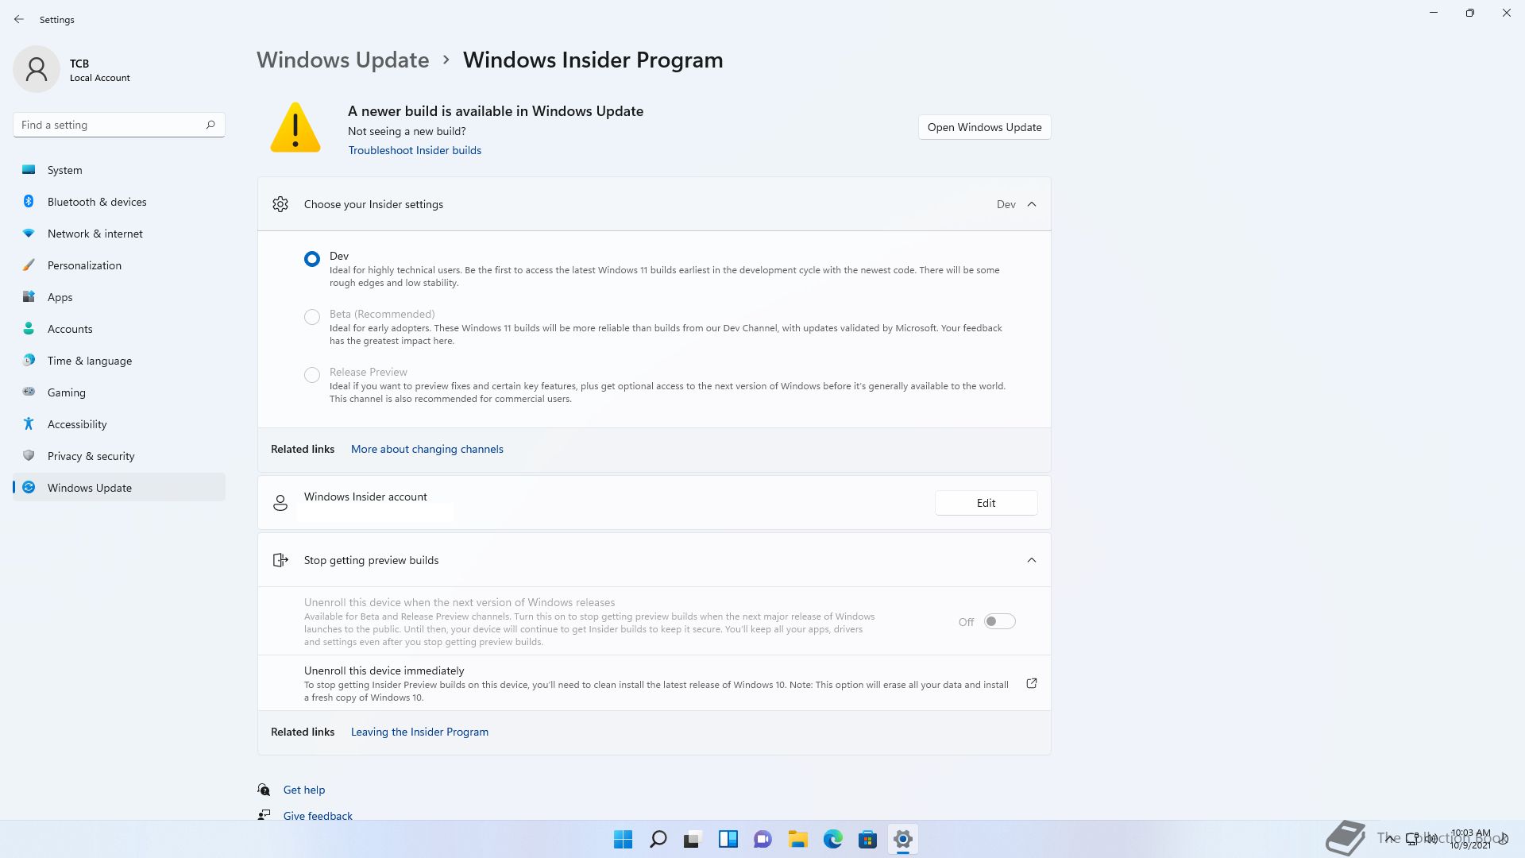
Task: Collapse Choose your Insider settings chevron
Action: (x=1032, y=204)
